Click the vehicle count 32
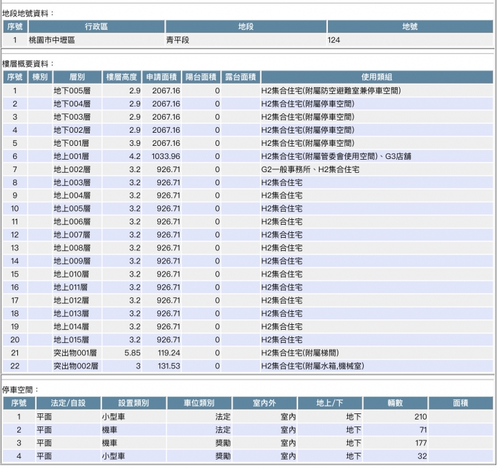 pyautogui.click(x=422, y=456)
